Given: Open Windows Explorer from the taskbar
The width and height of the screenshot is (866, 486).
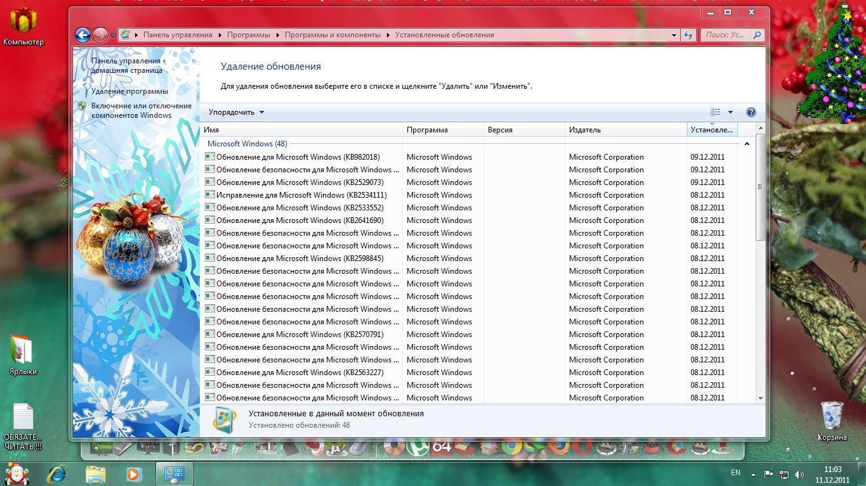Looking at the screenshot, I should [x=96, y=473].
